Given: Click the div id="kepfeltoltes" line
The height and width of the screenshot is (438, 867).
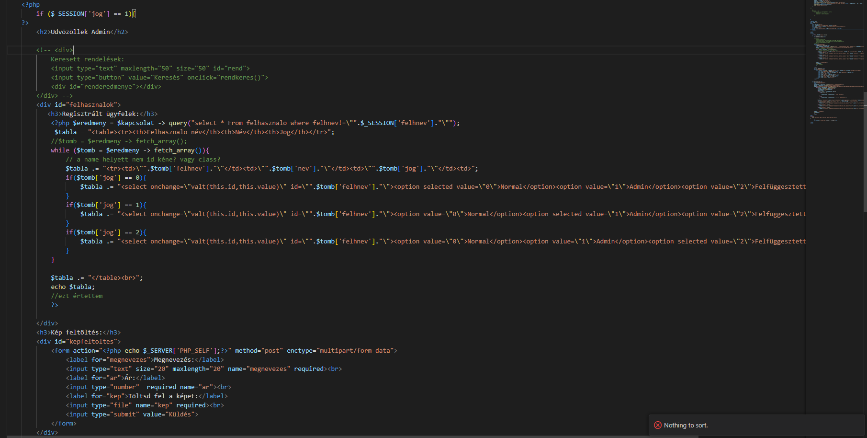Looking at the screenshot, I should [79, 342].
